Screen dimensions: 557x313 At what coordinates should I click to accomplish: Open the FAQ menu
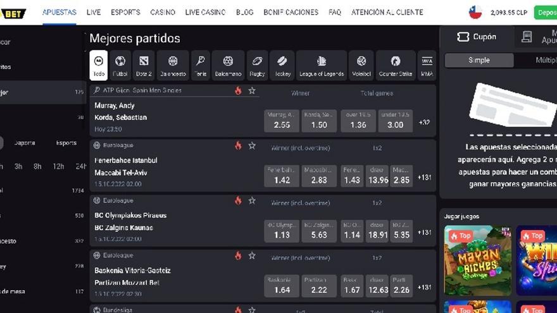click(x=335, y=13)
